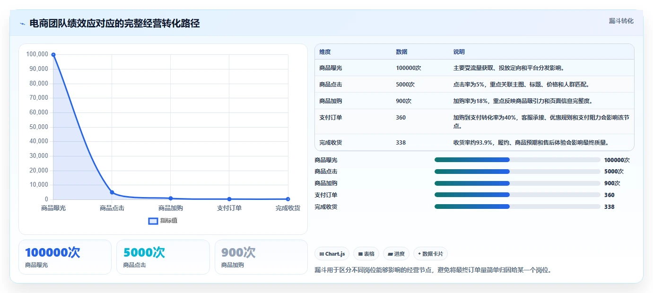Click the 5000次 table data cell

(x=405, y=85)
